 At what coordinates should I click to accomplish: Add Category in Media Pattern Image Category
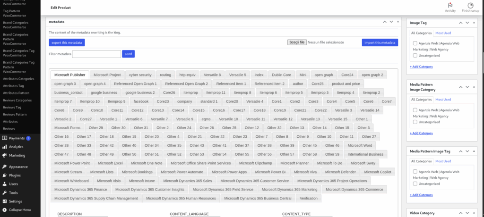tap(421, 133)
